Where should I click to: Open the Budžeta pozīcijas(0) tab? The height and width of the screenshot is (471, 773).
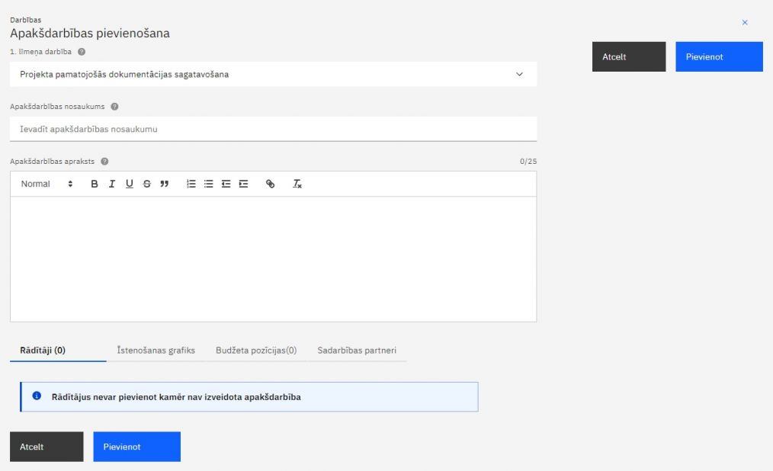tap(256, 351)
